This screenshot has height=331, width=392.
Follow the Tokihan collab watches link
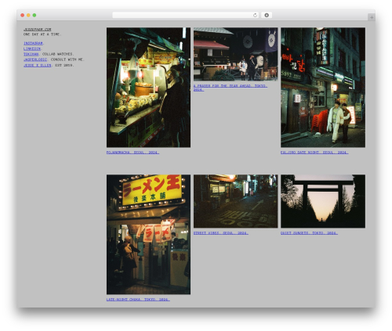(31, 54)
